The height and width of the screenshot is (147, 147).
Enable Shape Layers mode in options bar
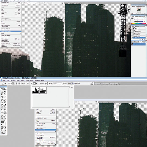point(9,84)
